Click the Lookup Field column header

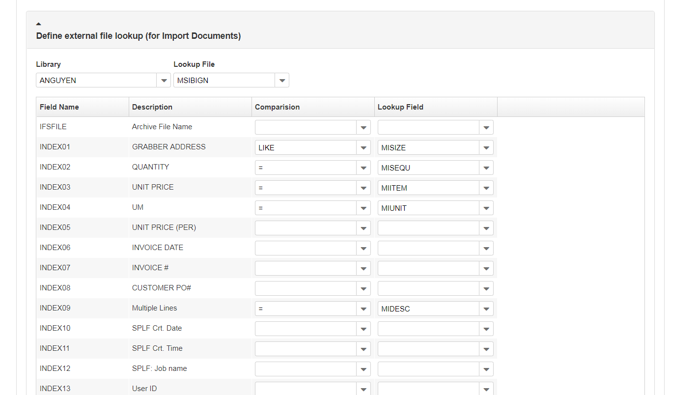pyautogui.click(x=400, y=107)
